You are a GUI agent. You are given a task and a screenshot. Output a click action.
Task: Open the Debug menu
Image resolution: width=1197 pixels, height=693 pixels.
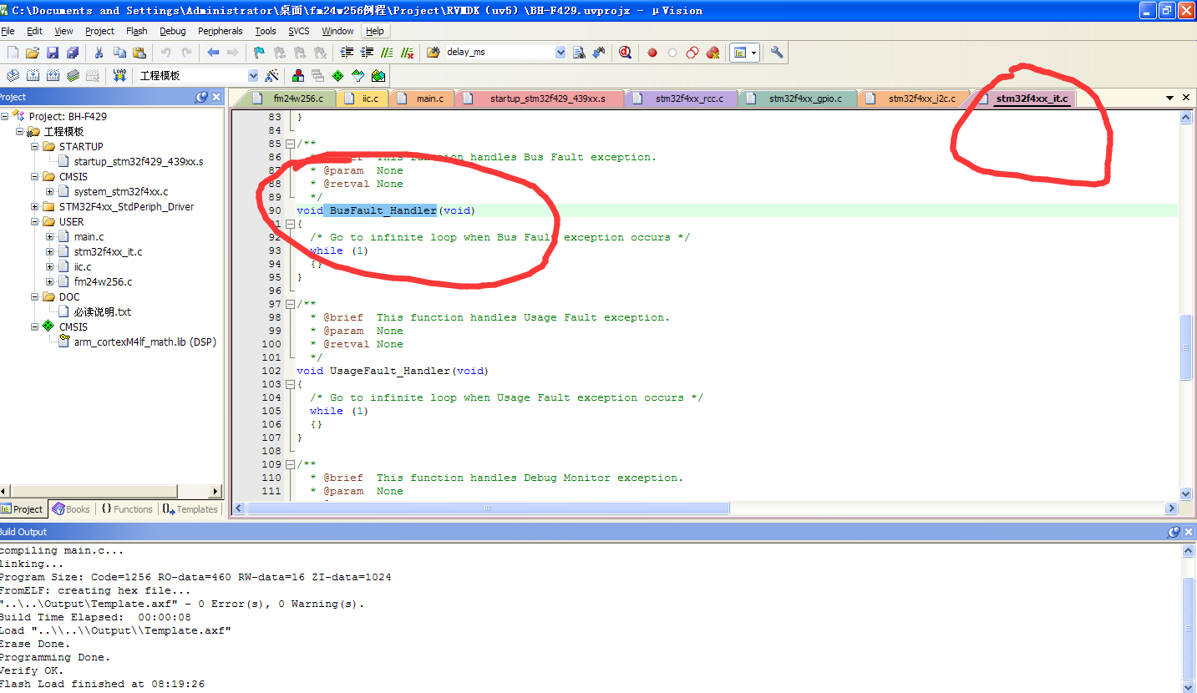point(172,31)
